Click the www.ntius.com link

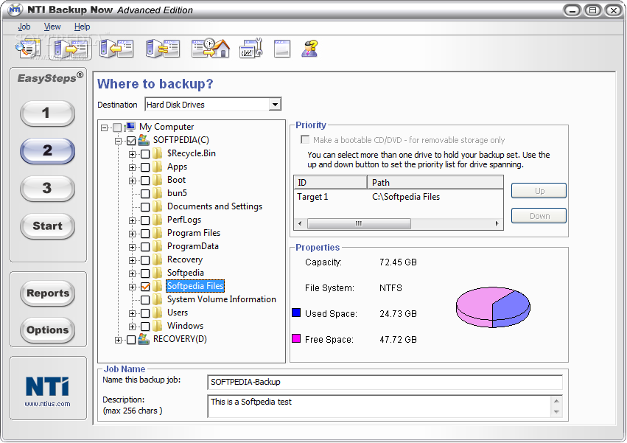tap(47, 404)
